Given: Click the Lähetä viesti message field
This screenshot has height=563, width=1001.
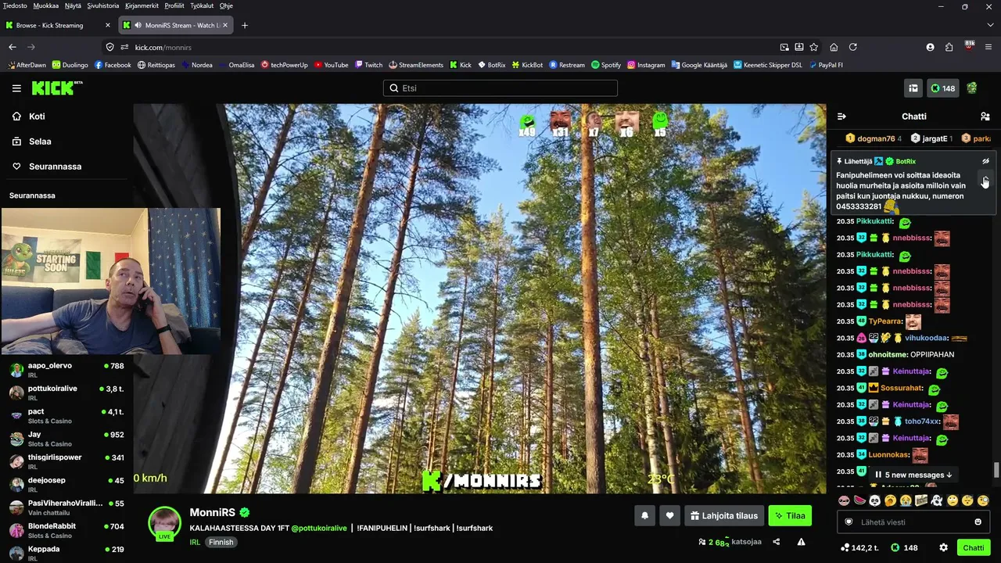Looking at the screenshot, I should [913, 522].
